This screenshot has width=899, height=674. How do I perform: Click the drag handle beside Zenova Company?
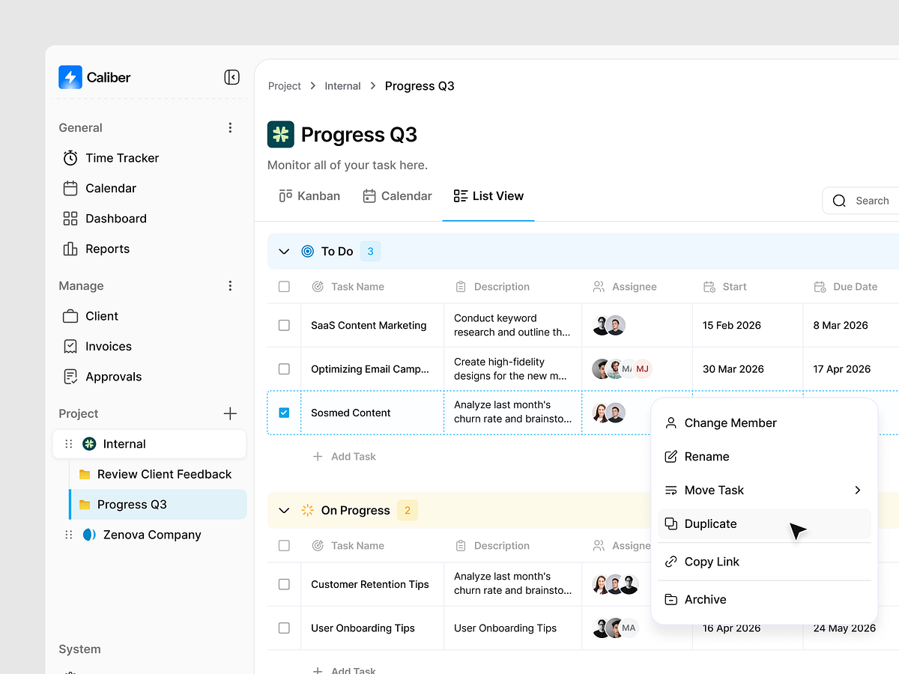click(68, 535)
